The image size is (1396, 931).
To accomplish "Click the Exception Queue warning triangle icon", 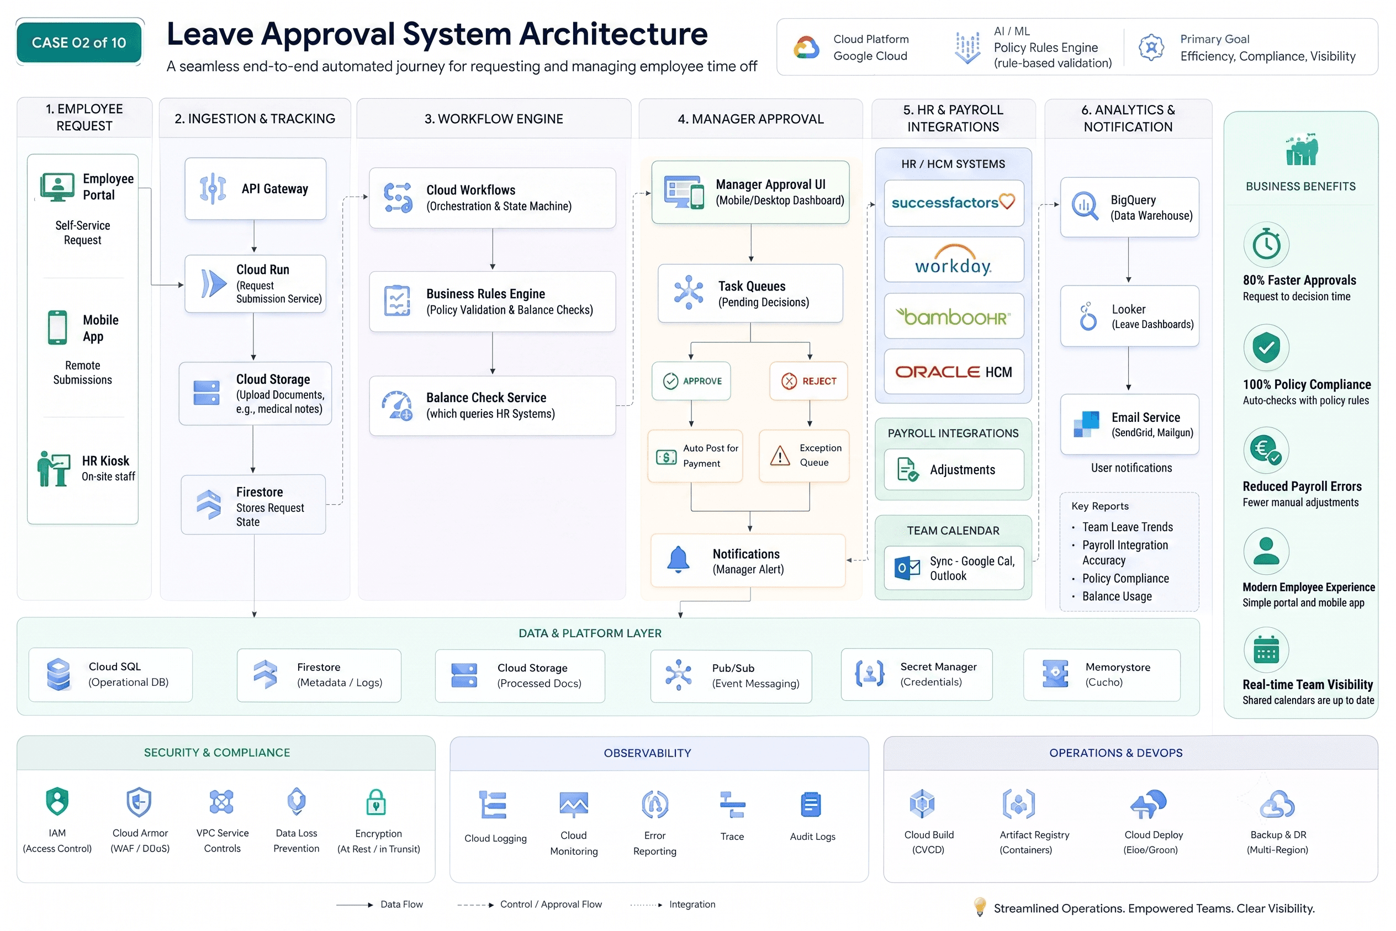I will point(780,456).
